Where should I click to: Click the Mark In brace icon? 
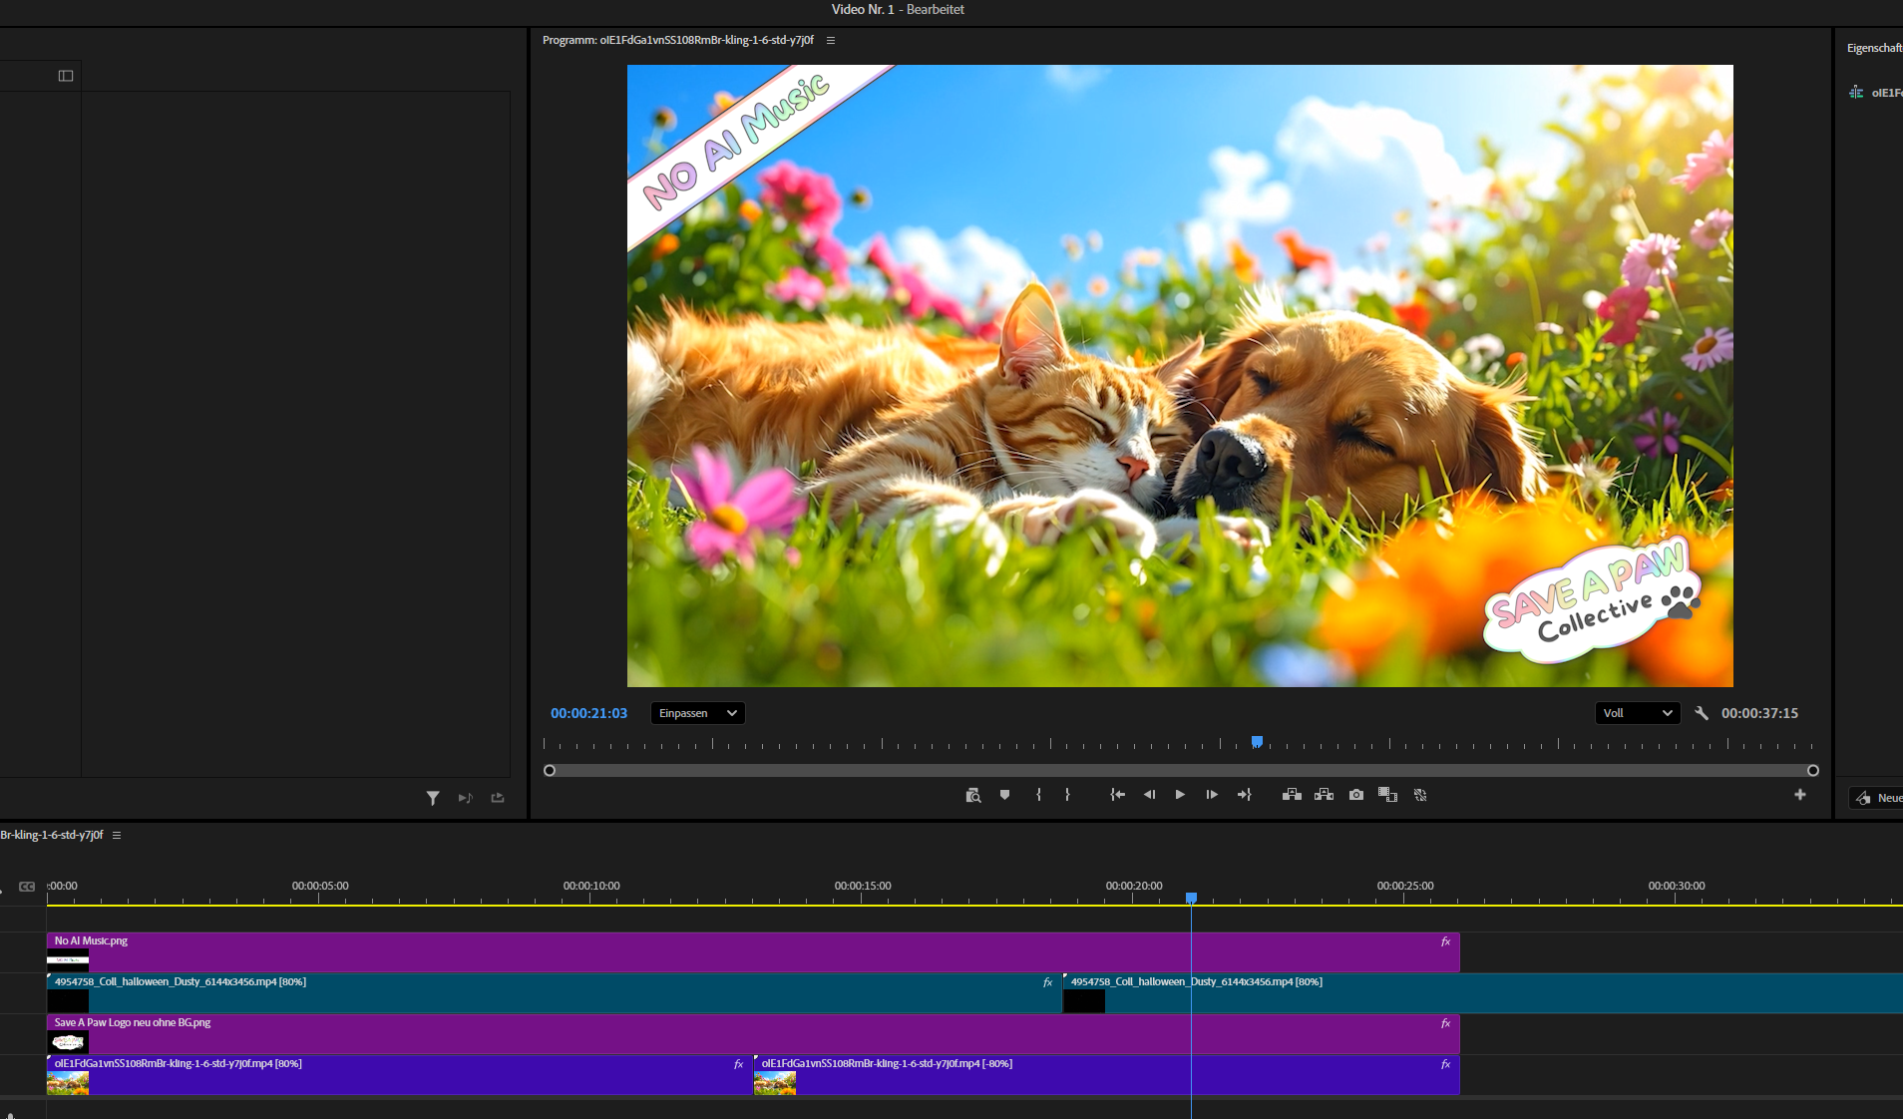coord(1038,795)
